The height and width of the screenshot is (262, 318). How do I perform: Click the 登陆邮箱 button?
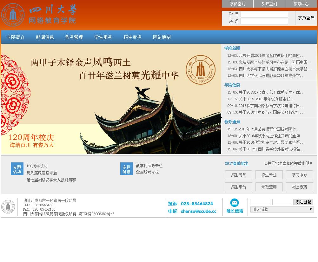coord(303,202)
